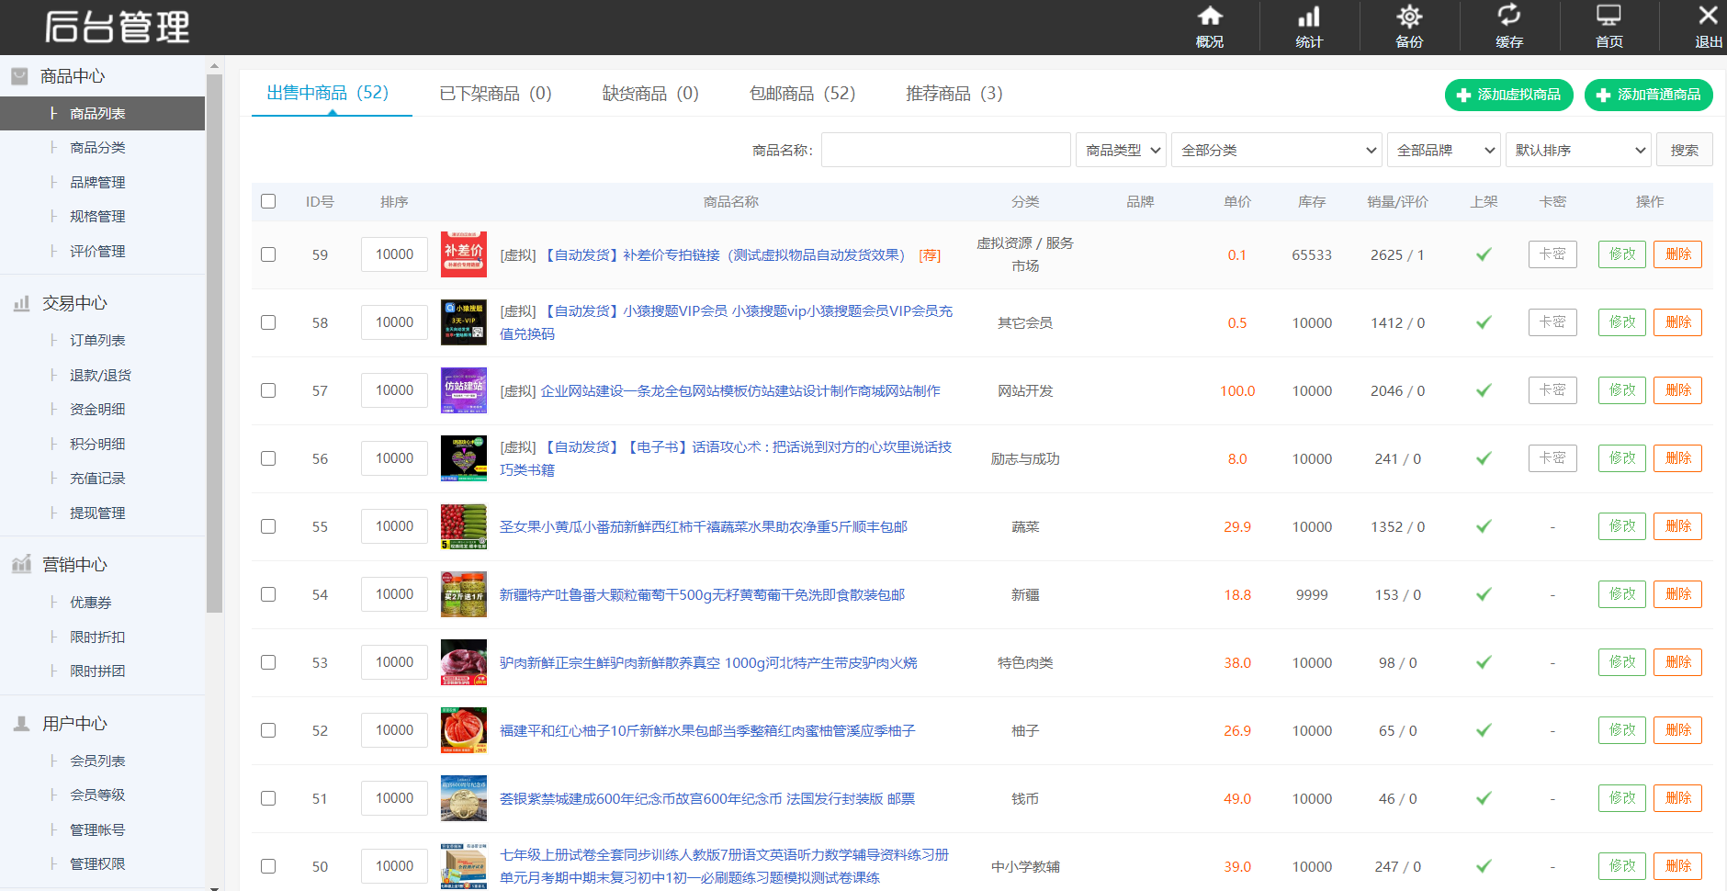Open the 默认排序 sorting dropdown
Image resolution: width=1727 pixels, height=891 pixels.
click(x=1578, y=150)
